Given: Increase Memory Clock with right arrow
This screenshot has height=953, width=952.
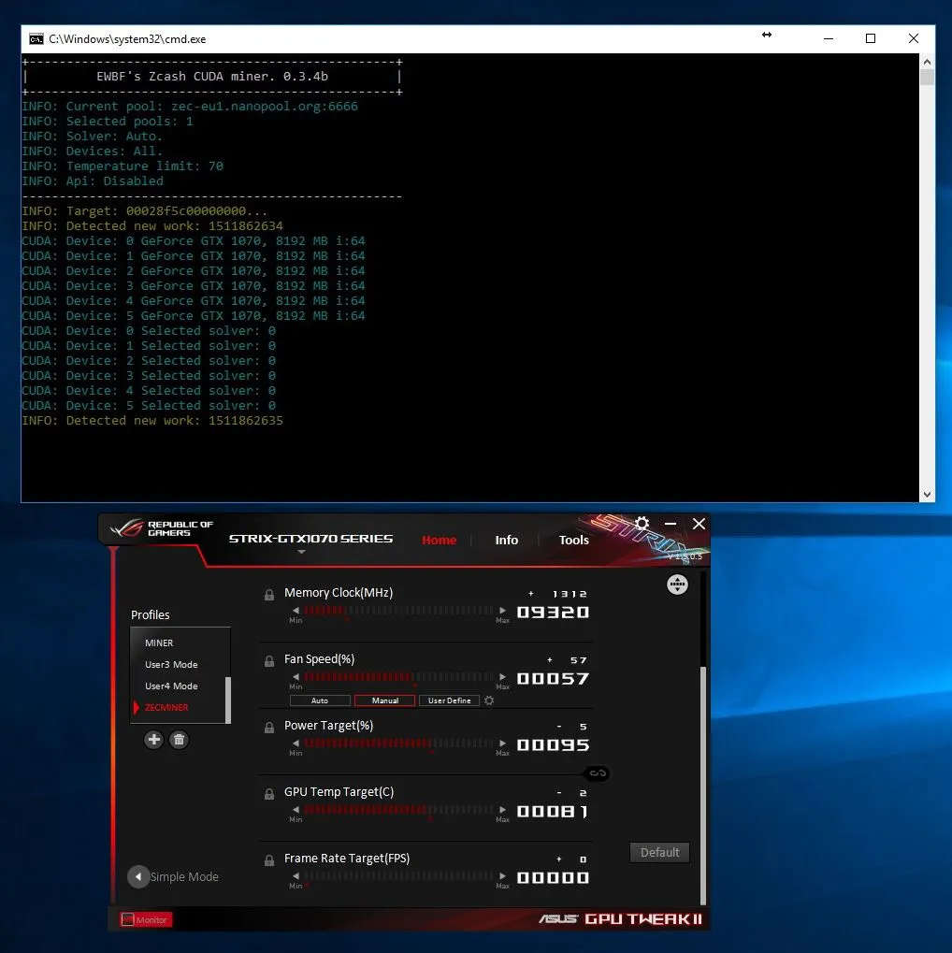Looking at the screenshot, I should pyautogui.click(x=502, y=610).
